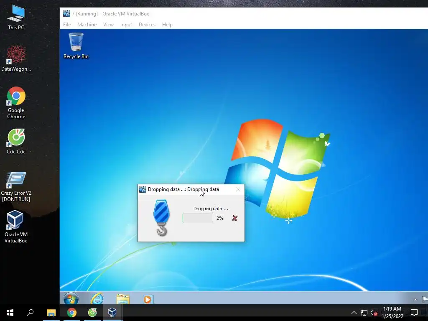The width and height of the screenshot is (428, 321).
Task: Launch Cốc Cốc browser desktop shortcut
Action: [x=16, y=141]
